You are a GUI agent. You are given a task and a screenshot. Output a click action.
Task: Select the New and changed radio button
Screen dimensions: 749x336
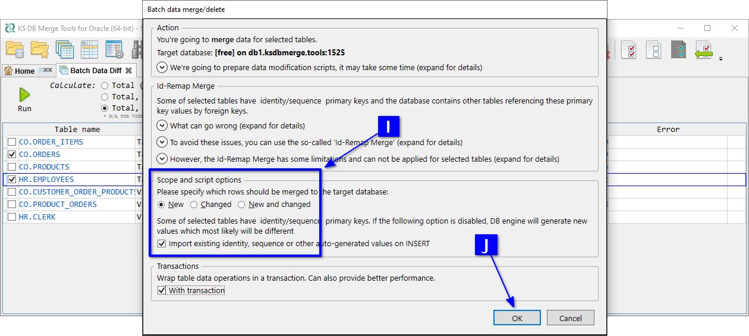pyautogui.click(x=241, y=205)
